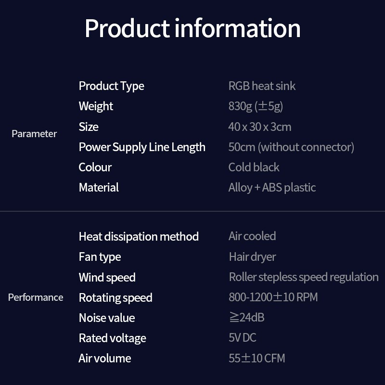Click the "Hair dryer" fan type value
This screenshot has width=385, height=385.
[252, 257]
